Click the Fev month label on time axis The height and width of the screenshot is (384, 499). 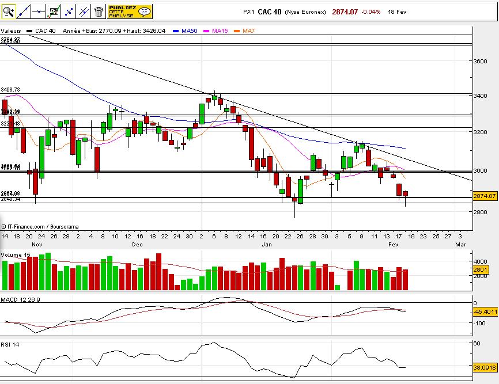(394, 245)
